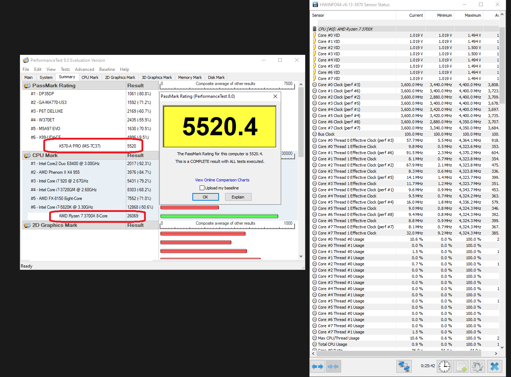Click OK in the PassMark Rating dialog
The height and width of the screenshot is (377, 511).
[x=205, y=197]
